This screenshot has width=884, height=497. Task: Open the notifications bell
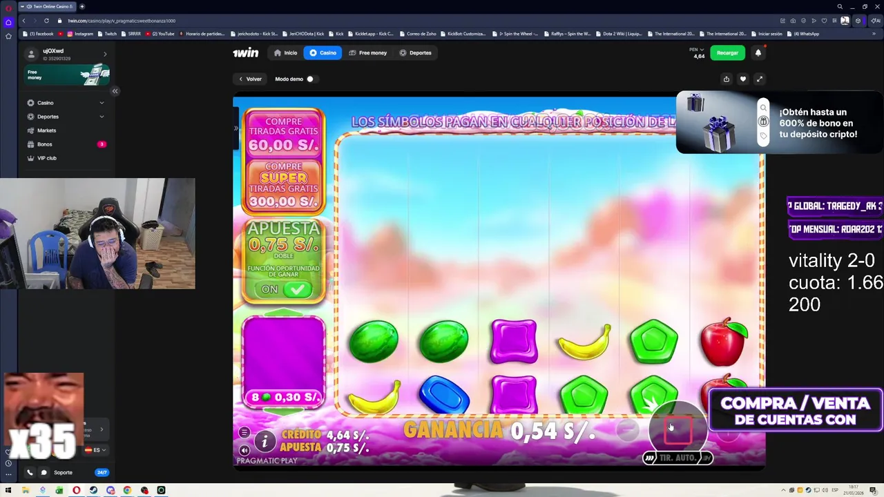point(758,53)
